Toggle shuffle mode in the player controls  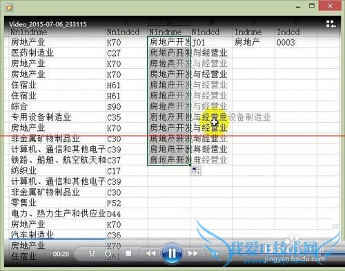(x=92, y=254)
